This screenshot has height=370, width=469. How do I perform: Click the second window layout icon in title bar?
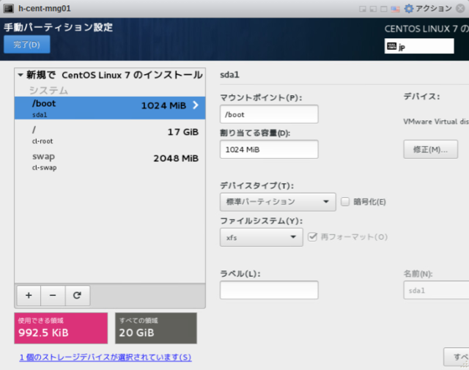coord(373,9)
